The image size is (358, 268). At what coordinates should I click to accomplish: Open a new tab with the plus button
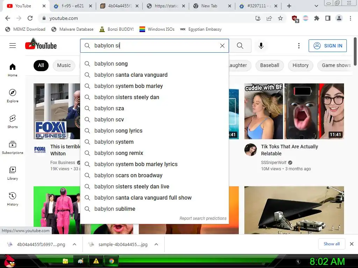[x=289, y=6]
